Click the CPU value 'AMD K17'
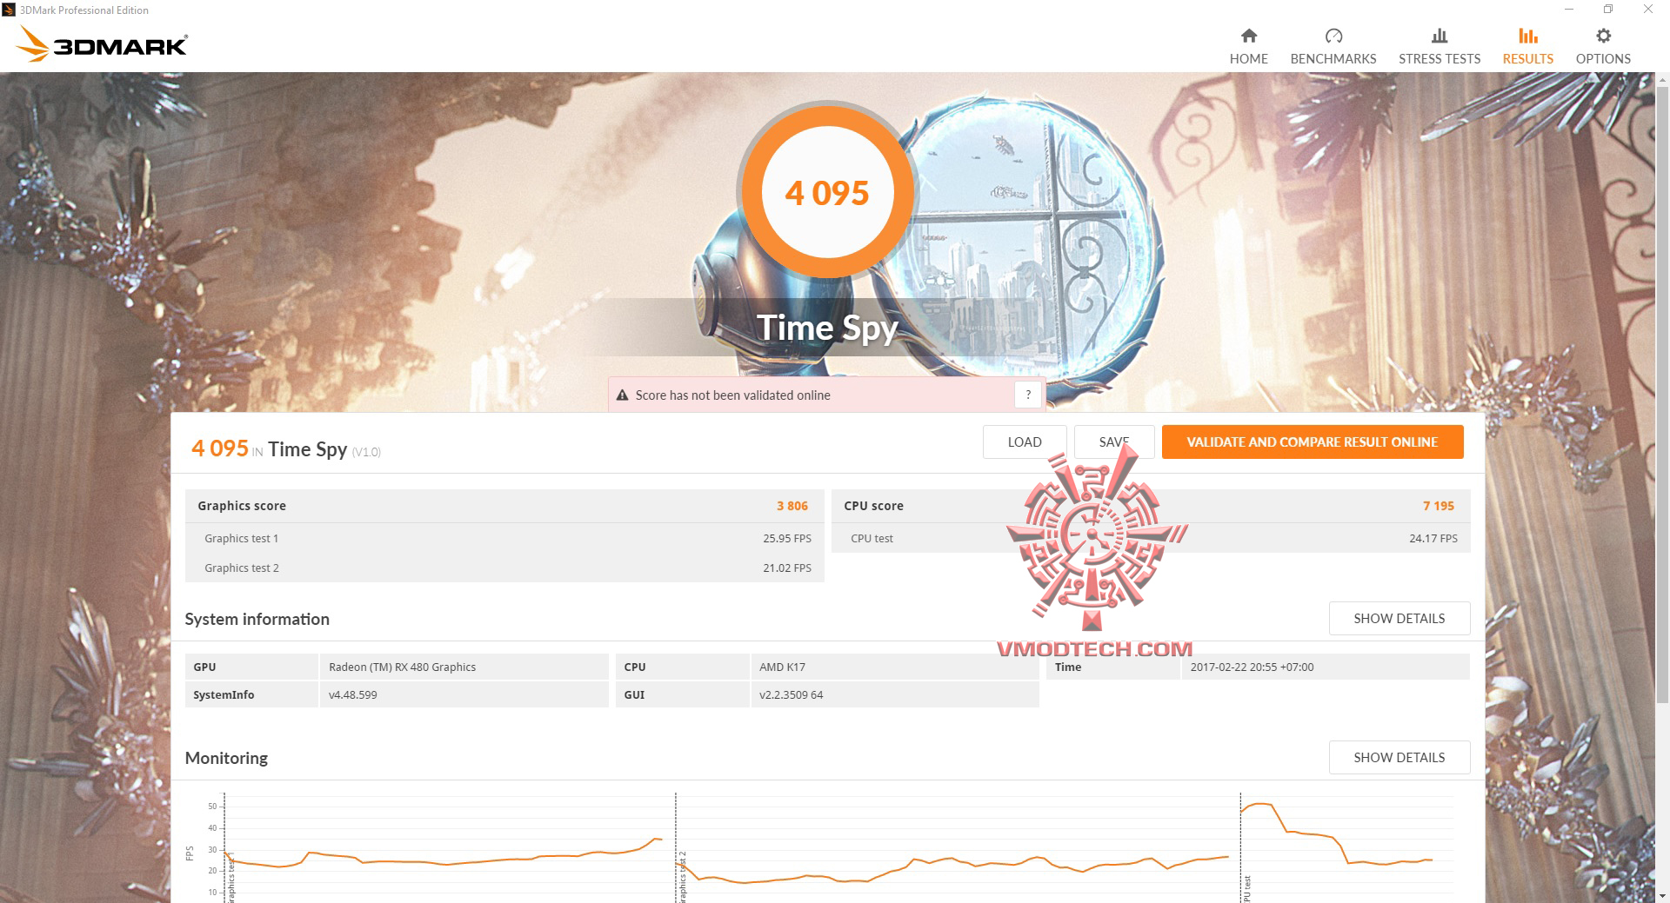This screenshot has height=903, width=1670. (x=782, y=667)
